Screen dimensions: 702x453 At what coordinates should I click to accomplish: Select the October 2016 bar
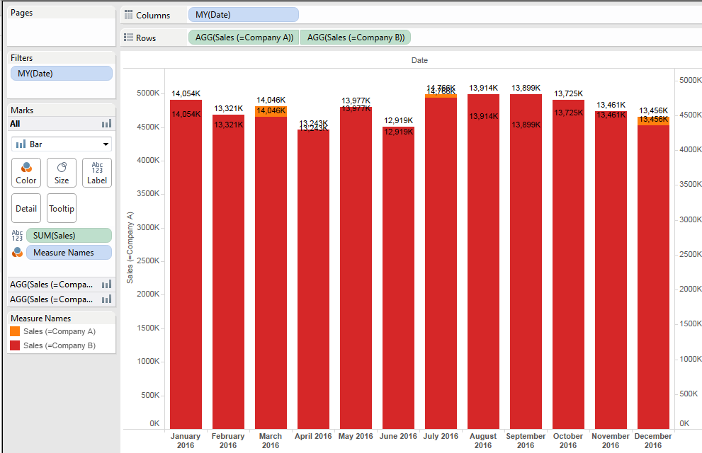pos(569,264)
